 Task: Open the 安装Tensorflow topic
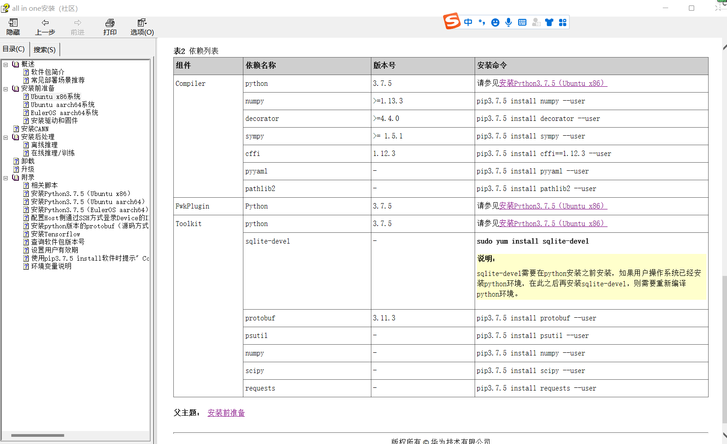coord(56,234)
